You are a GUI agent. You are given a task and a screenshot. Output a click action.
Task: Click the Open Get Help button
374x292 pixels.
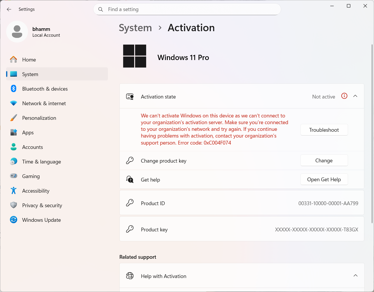tap(324, 180)
